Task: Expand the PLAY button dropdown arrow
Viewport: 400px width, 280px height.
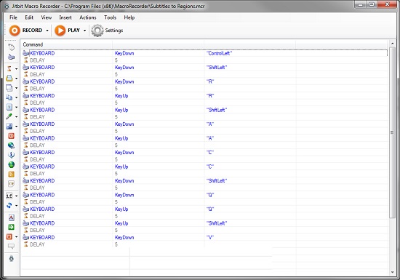Action: click(x=84, y=31)
